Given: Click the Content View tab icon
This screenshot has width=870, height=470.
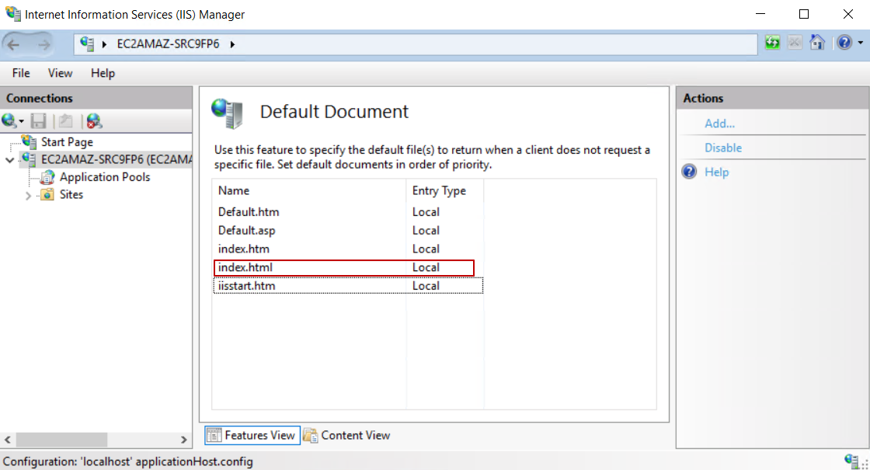Looking at the screenshot, I should (311, 436).
